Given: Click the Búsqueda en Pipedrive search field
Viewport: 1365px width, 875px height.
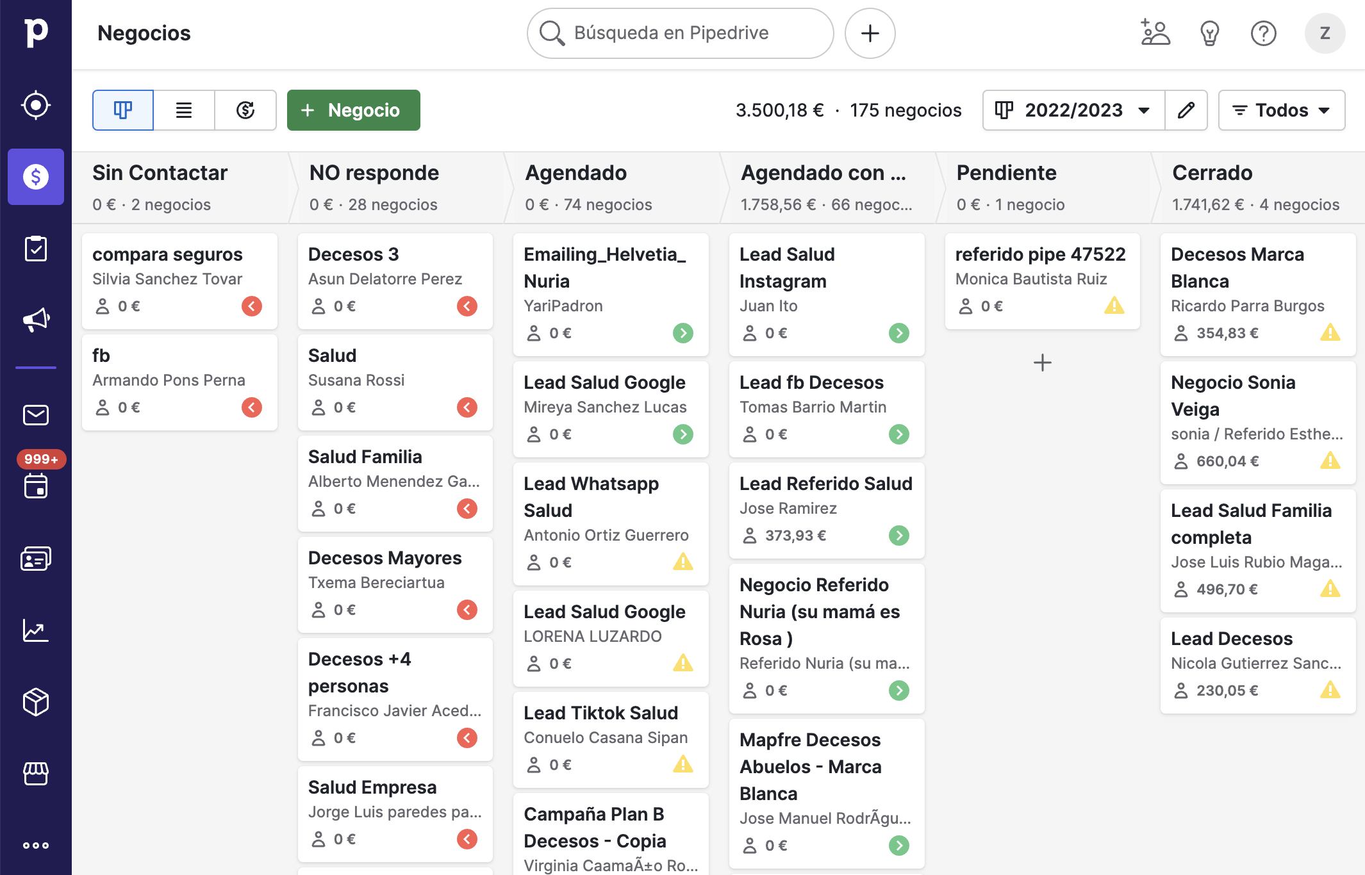Looking at the screenshot, I should point(680,33).
